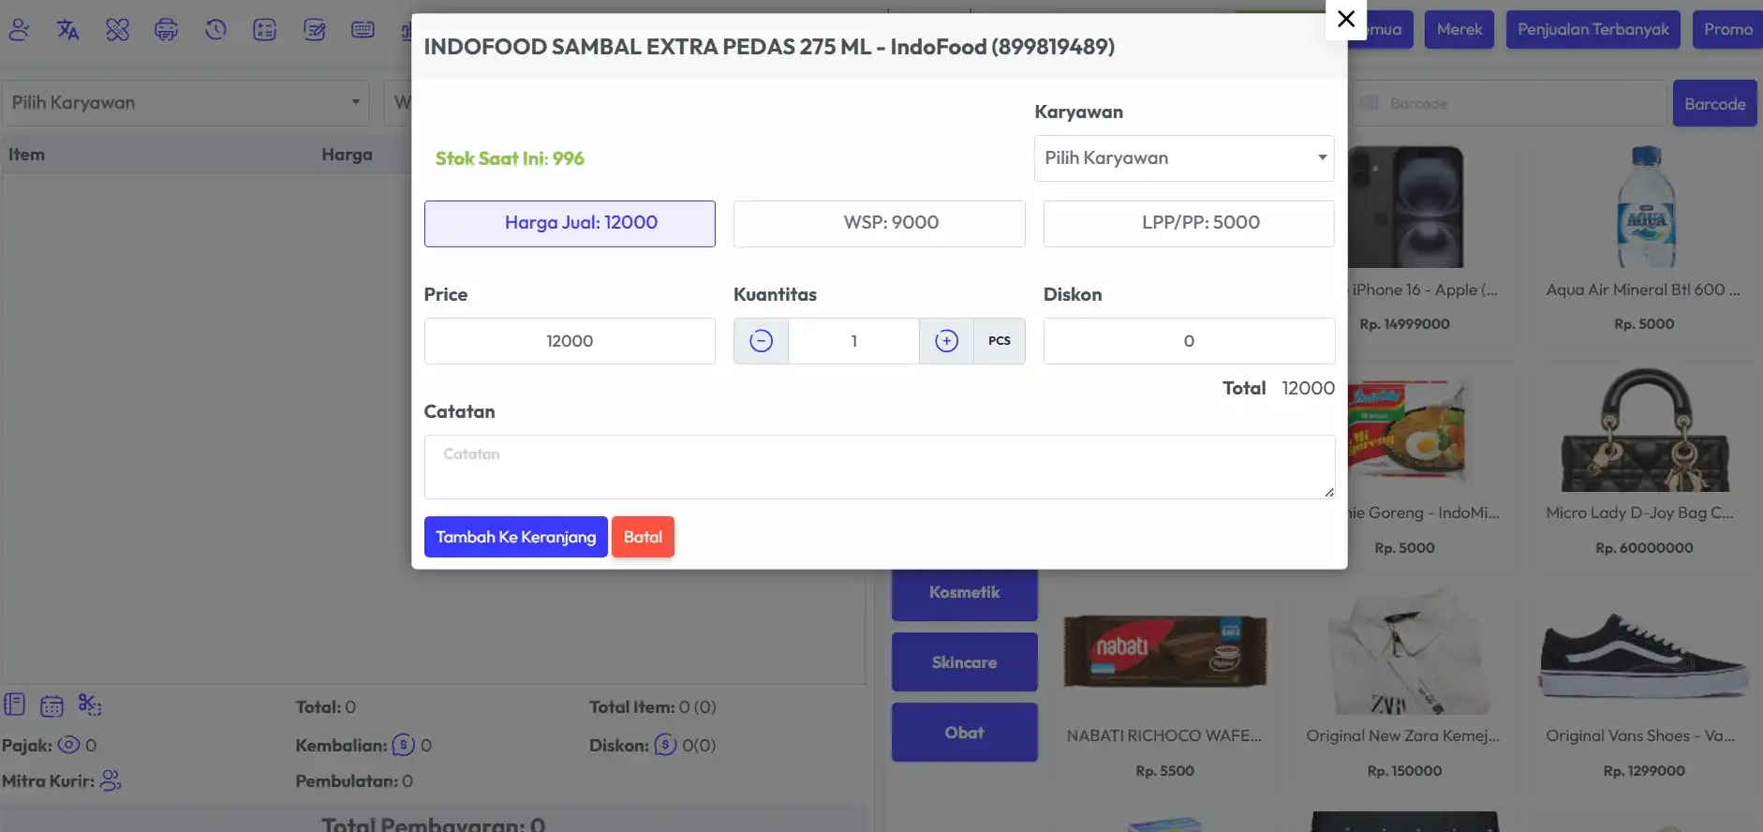Image resolution: width=1763 pixels, height=832 pixels.
Task: Select the Aqua Air Mineral product image
Action: coord(1645,207)
